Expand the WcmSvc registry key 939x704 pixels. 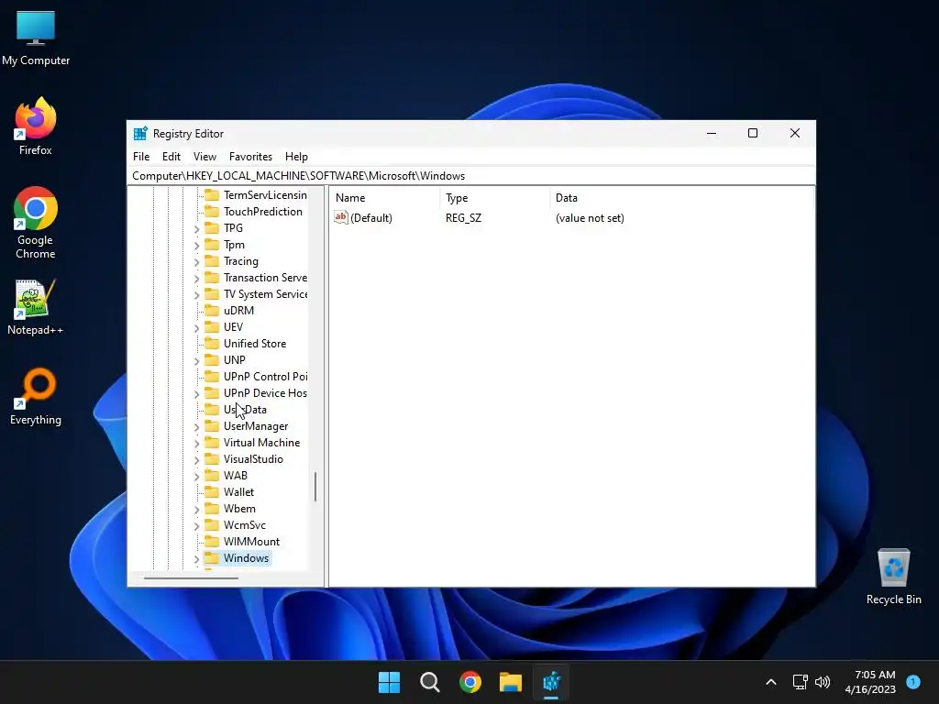[x=196, y=525]
